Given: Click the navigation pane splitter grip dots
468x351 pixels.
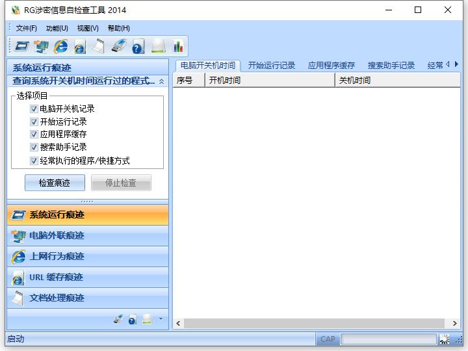Looking at the screenshot, I should pos(87,201).
